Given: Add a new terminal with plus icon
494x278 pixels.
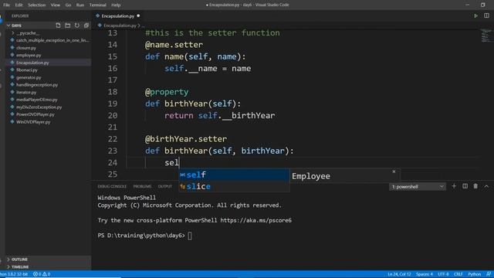Looking at the screenshot, I should click(454, 186).
